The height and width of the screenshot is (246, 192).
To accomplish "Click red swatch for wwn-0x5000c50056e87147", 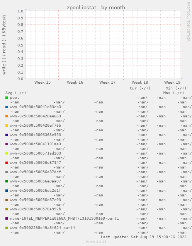I will pos(7,163).
